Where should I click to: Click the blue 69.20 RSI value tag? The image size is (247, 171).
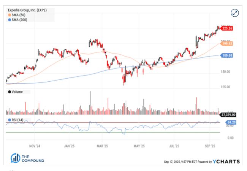[x=231, y=122]
